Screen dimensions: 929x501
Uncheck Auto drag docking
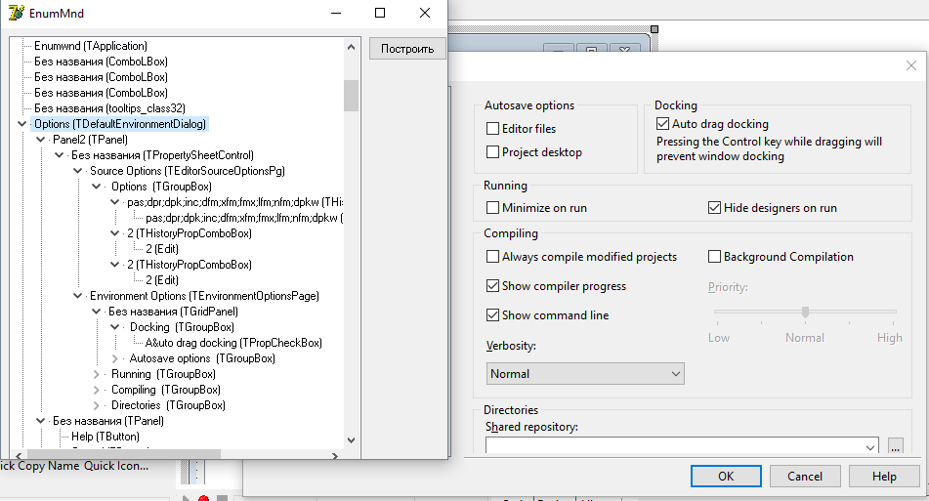coord(662,124)
